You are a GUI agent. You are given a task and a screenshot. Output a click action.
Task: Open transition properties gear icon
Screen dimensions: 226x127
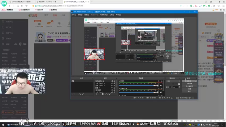pyautogui.click(x=179, y=84)
